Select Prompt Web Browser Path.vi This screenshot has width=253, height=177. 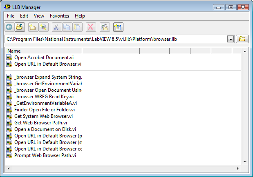click(45, 155)
